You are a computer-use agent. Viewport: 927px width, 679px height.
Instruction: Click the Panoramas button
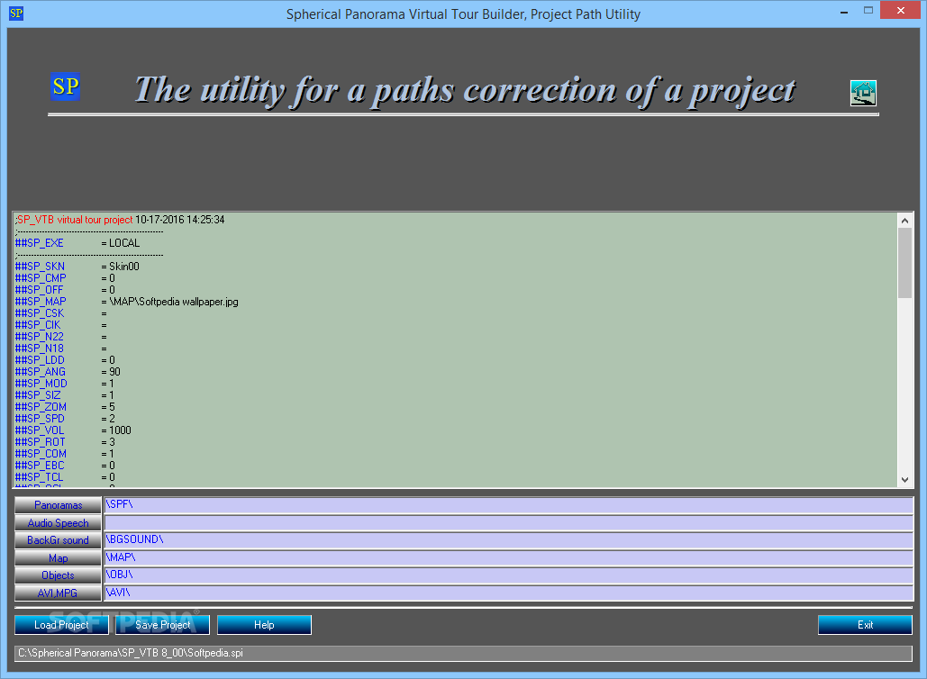[58, 505]
